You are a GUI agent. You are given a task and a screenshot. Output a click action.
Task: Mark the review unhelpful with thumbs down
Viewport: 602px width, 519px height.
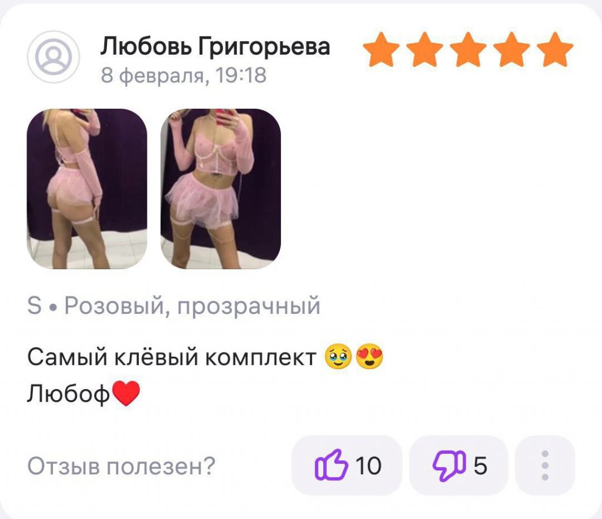[459, 466]
